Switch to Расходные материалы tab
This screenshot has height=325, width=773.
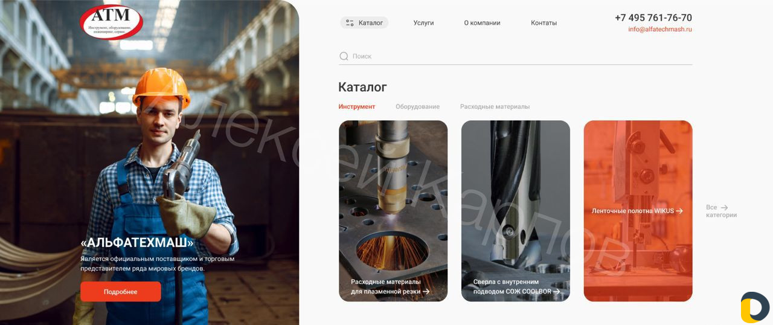pos(495,106)
